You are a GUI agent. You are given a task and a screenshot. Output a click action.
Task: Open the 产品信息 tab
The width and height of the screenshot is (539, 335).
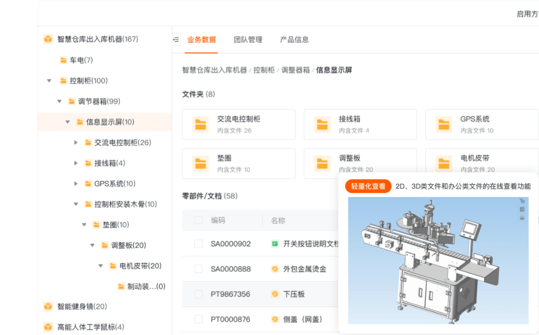[294, 39]
